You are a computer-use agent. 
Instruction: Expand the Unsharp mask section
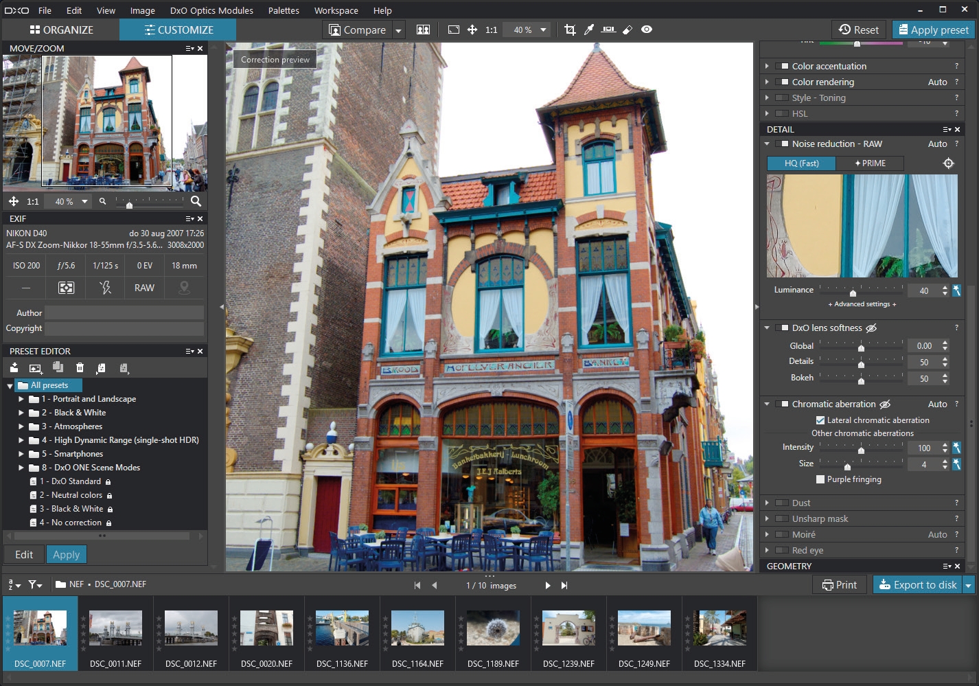pos(767,518)
